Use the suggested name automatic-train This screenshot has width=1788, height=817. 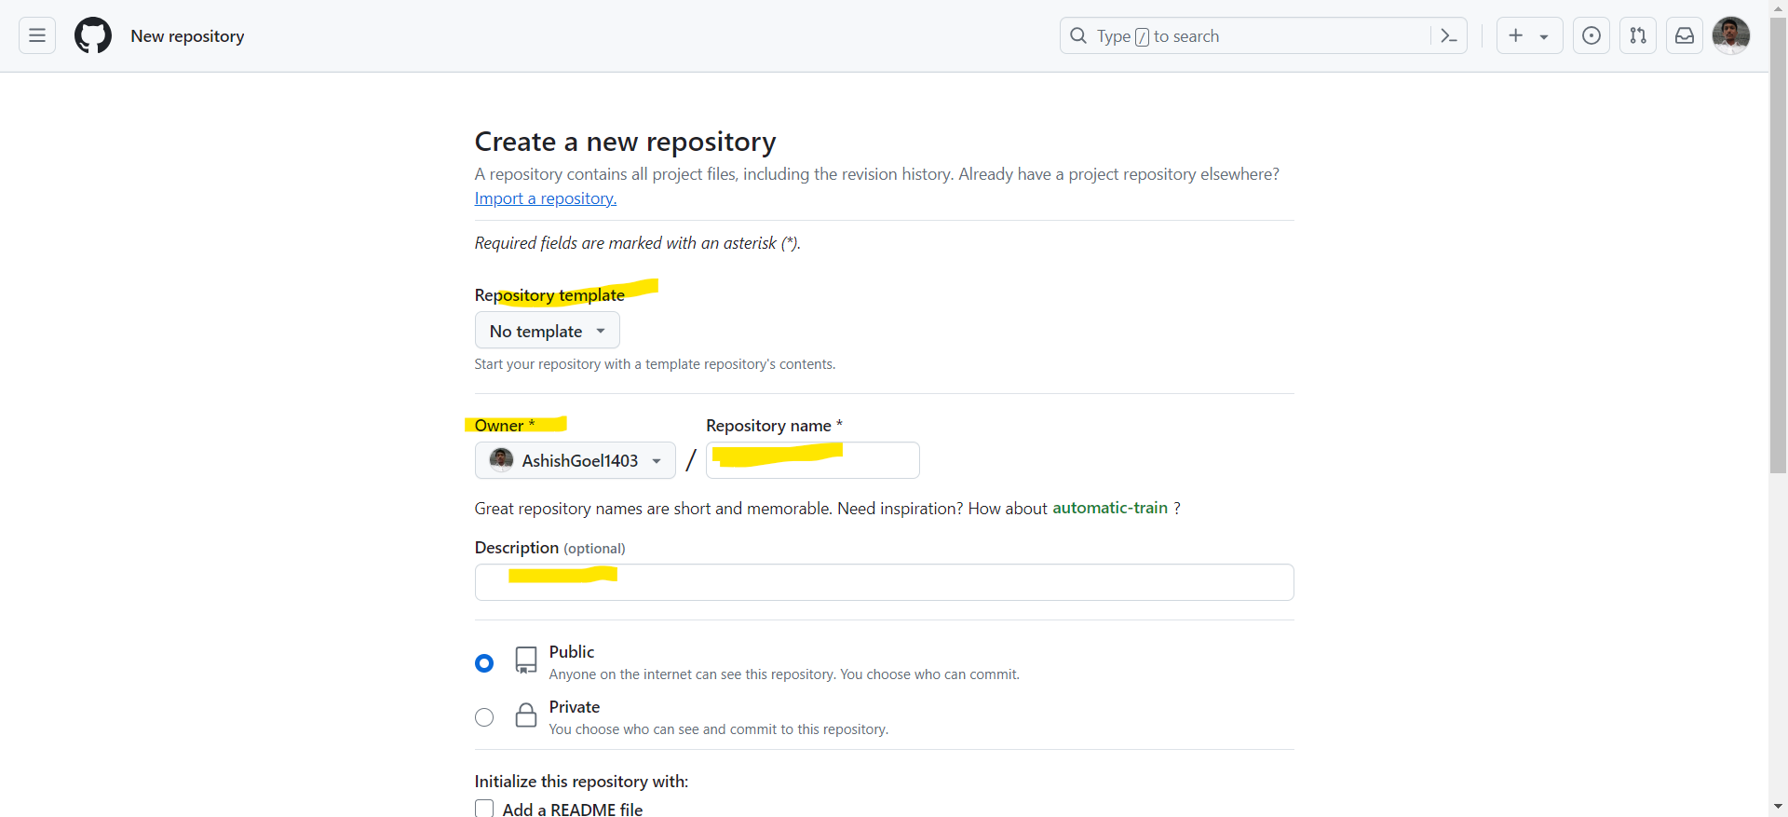pyautogui.click(x=1109, y=508)
